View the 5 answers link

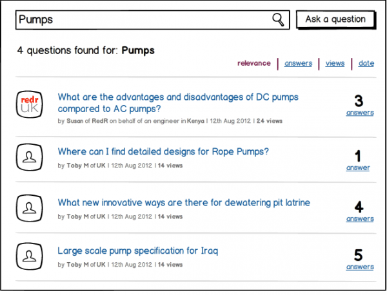[360, 267]
